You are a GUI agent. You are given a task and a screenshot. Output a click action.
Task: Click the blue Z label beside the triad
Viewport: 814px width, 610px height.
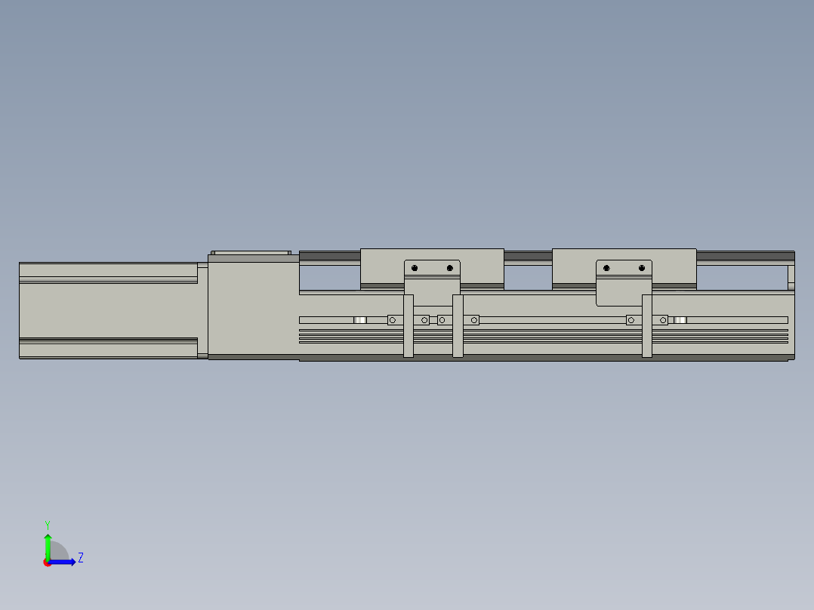point(80,558)
